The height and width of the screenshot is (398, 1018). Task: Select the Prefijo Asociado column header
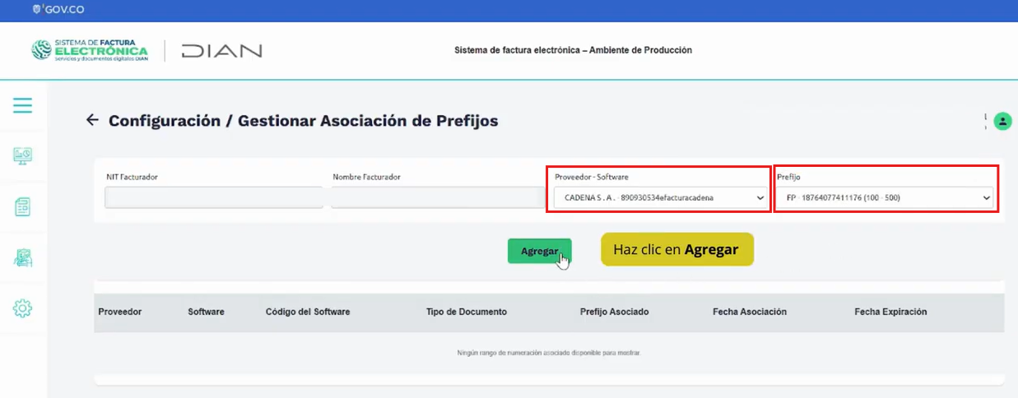pyautogui.click(x=614, y=312)
